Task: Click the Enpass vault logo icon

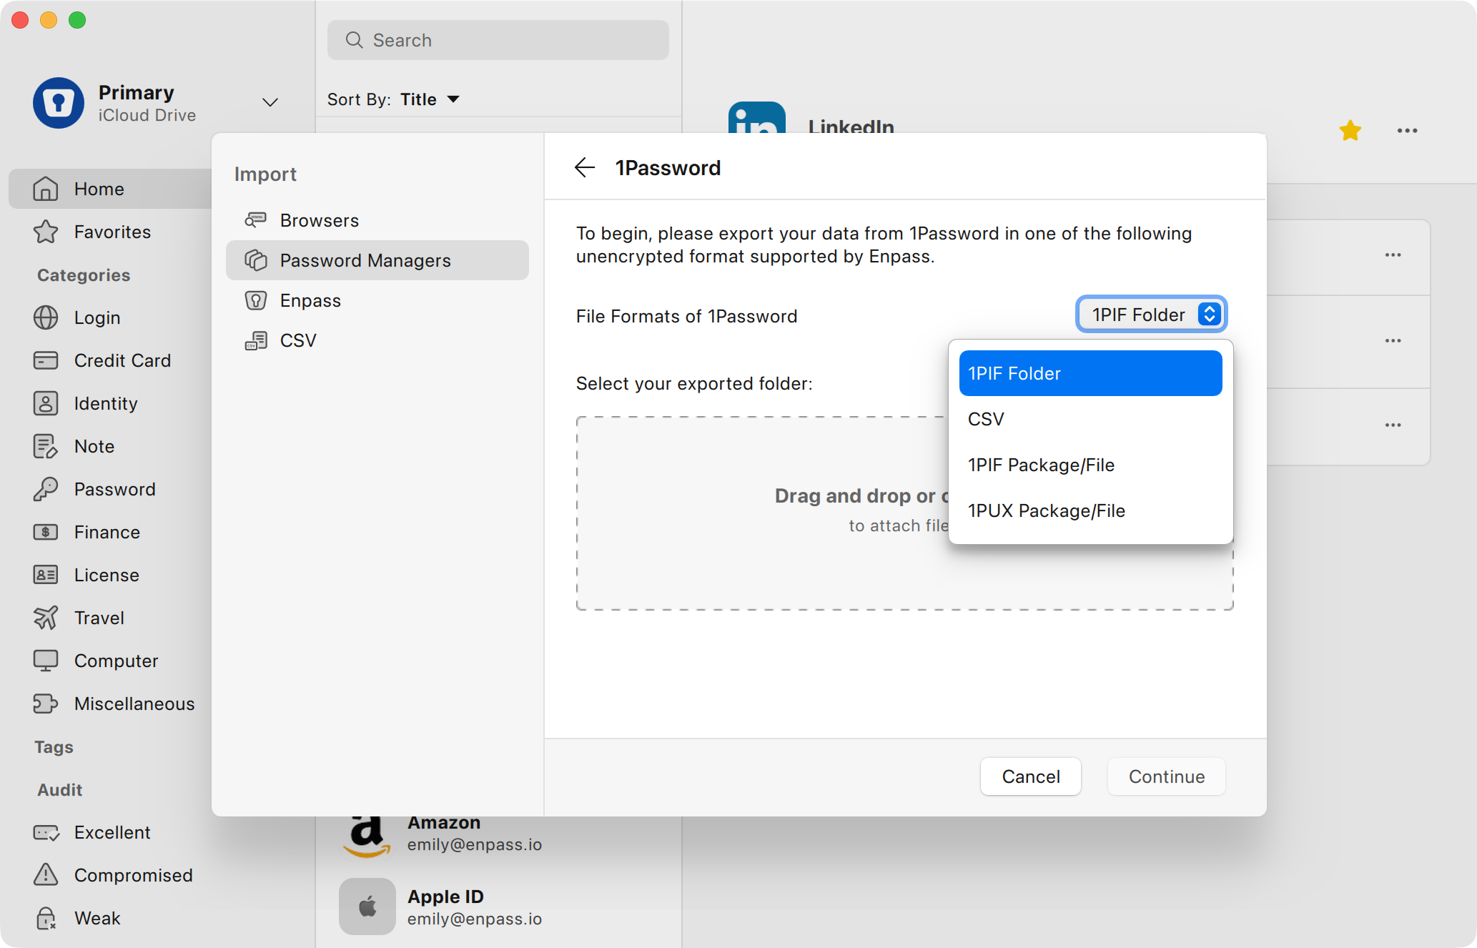Action: [59, 103]
